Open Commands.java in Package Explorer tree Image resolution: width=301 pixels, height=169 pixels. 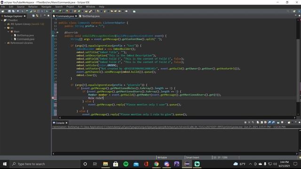[x=25, y=39]
